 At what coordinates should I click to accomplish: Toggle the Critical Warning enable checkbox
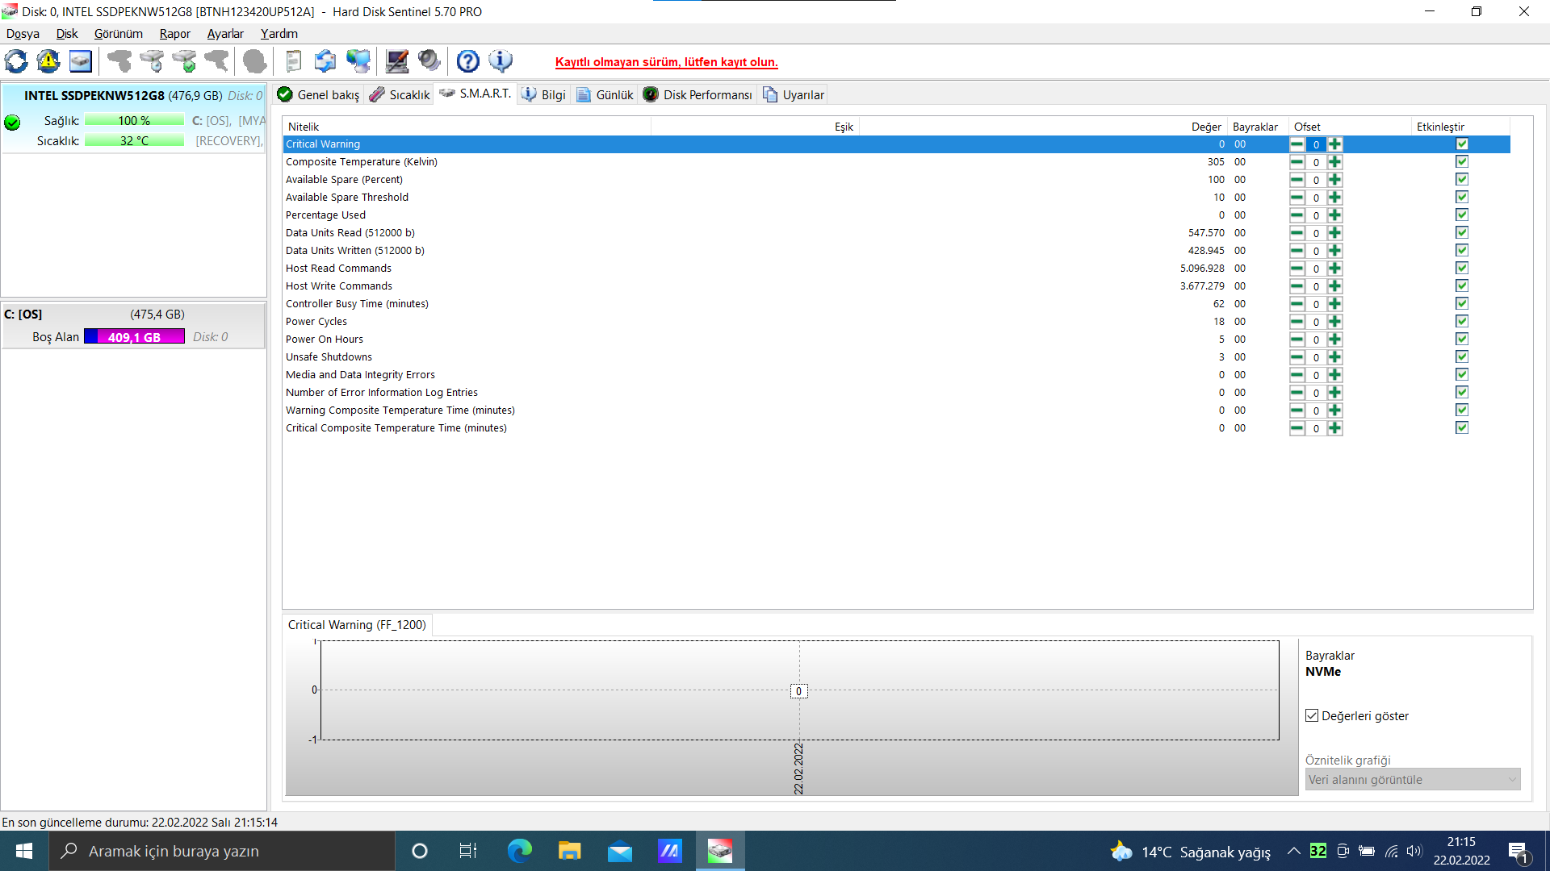point(1462,144)
